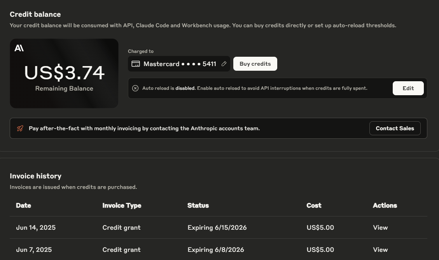The width and height of the screenshot is (439, 260).
Task: Click the rocket icon in invoicing banner
Action: pos(20,129)
